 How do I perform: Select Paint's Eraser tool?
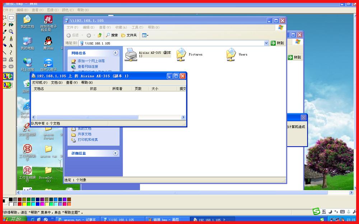click(x=4, y=24)
